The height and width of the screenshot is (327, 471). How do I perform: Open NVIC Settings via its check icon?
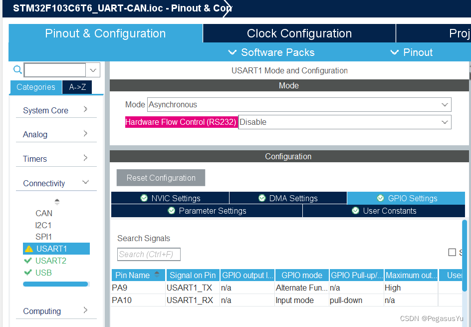[143, 198]
